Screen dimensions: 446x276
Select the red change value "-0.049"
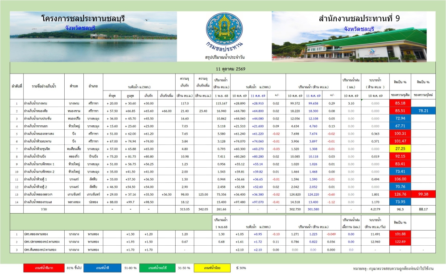pyautogui.click(x=331, y=234)
